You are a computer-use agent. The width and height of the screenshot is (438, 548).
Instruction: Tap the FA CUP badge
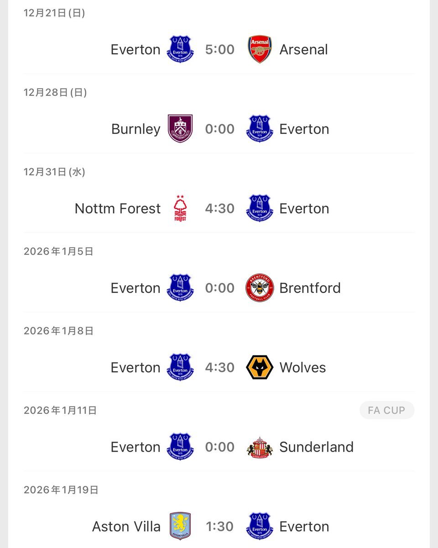click(386, 410)
